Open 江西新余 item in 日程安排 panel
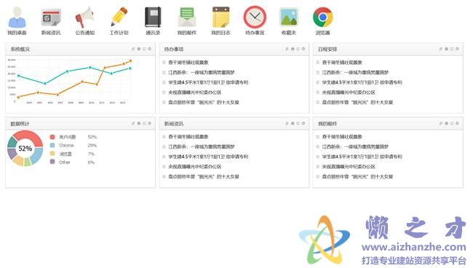The height and width of the screenshot is (268, 473). 355,72
